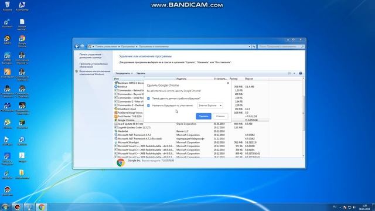Open the AIMP desktop shortcut
The image size is (375, 211).
point(7,40)
